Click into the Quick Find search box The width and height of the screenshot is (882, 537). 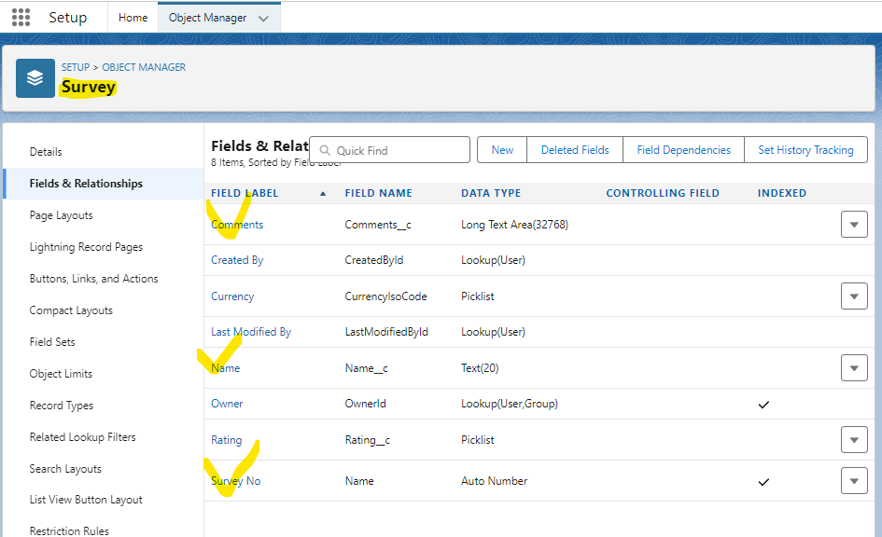click(390, 150)
